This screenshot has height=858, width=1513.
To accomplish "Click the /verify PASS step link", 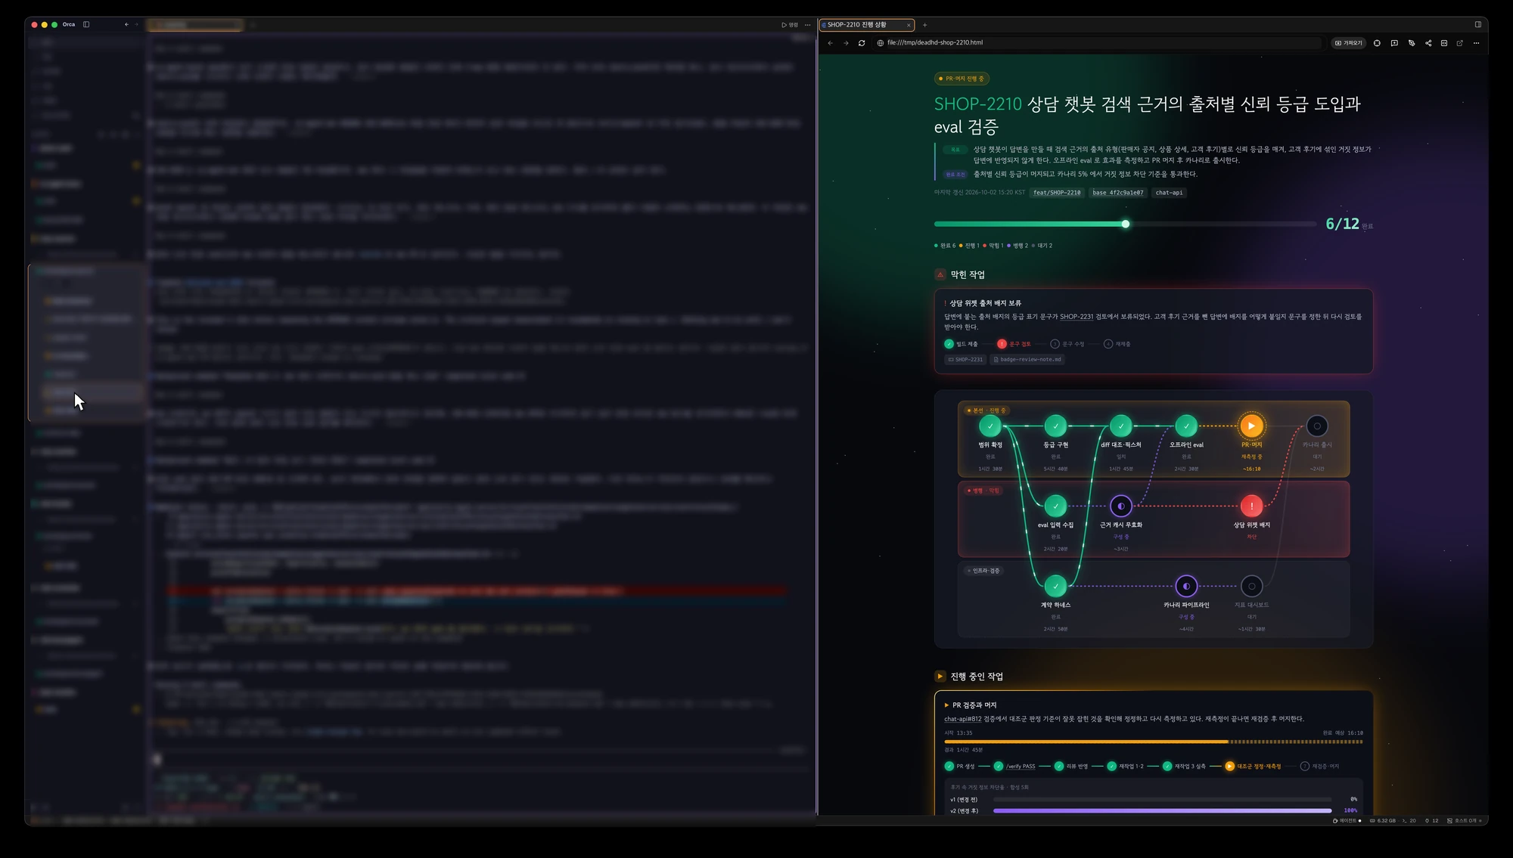I will click(1021, 767).
